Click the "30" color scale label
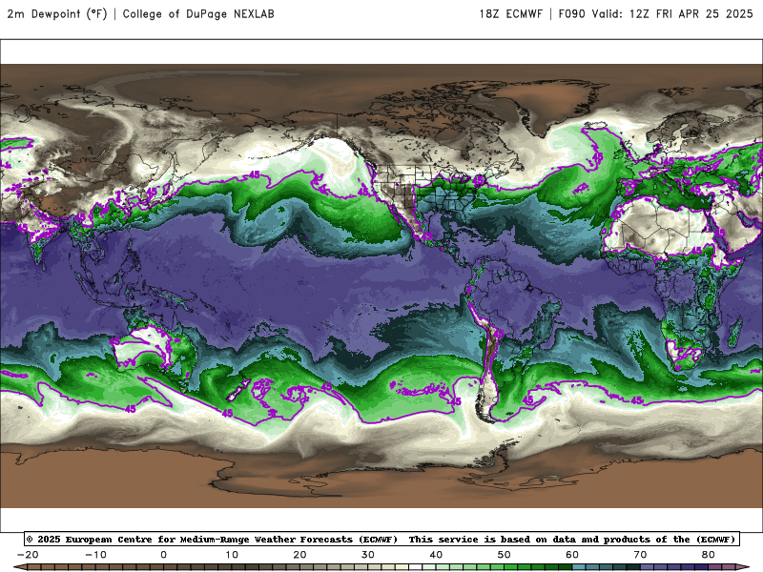 point(368,555)
